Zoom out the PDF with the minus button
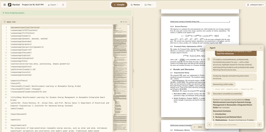266x132 pixels. point(194,127)
